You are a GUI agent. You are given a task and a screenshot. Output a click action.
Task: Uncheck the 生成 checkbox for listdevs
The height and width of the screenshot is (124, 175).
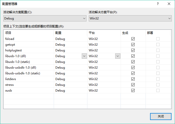133,79
